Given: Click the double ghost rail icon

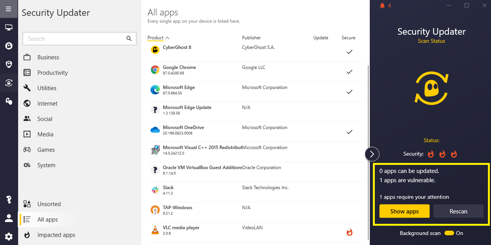Looking at the screenshot, I should pos(8,101).
